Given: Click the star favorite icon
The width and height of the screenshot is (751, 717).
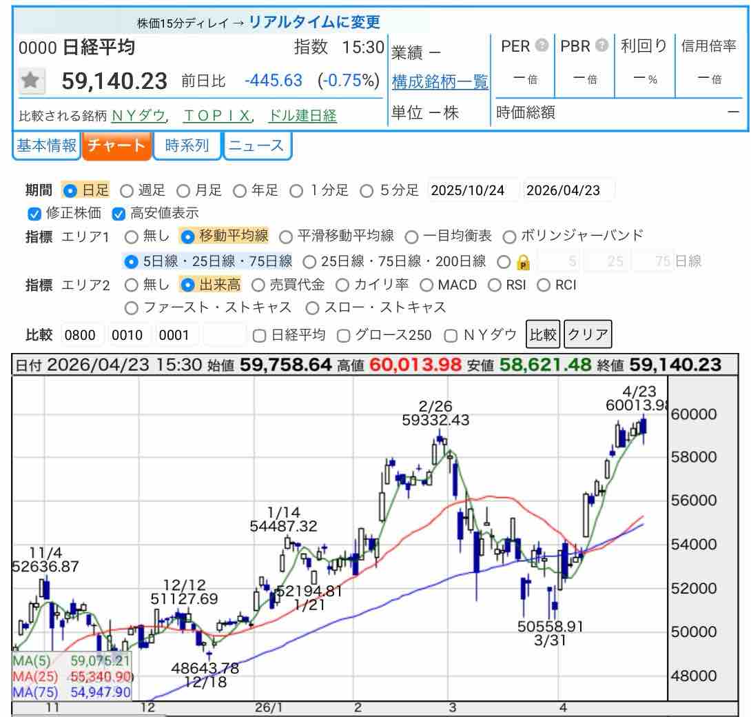Looking at the screenshot, I should [x=29, y=81].
